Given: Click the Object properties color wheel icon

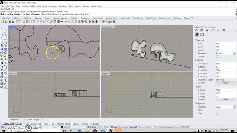Looking at the screenshot, I should (196, 30).
